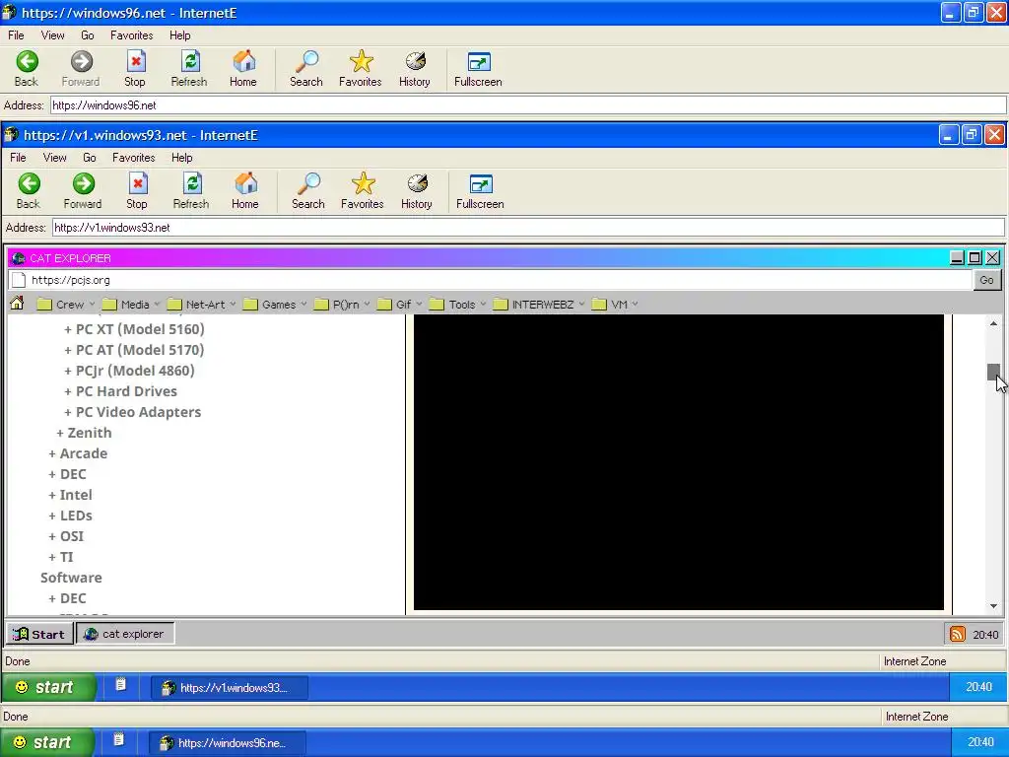Open Games bookmark folder dropdown

click(x=275, y=305)
